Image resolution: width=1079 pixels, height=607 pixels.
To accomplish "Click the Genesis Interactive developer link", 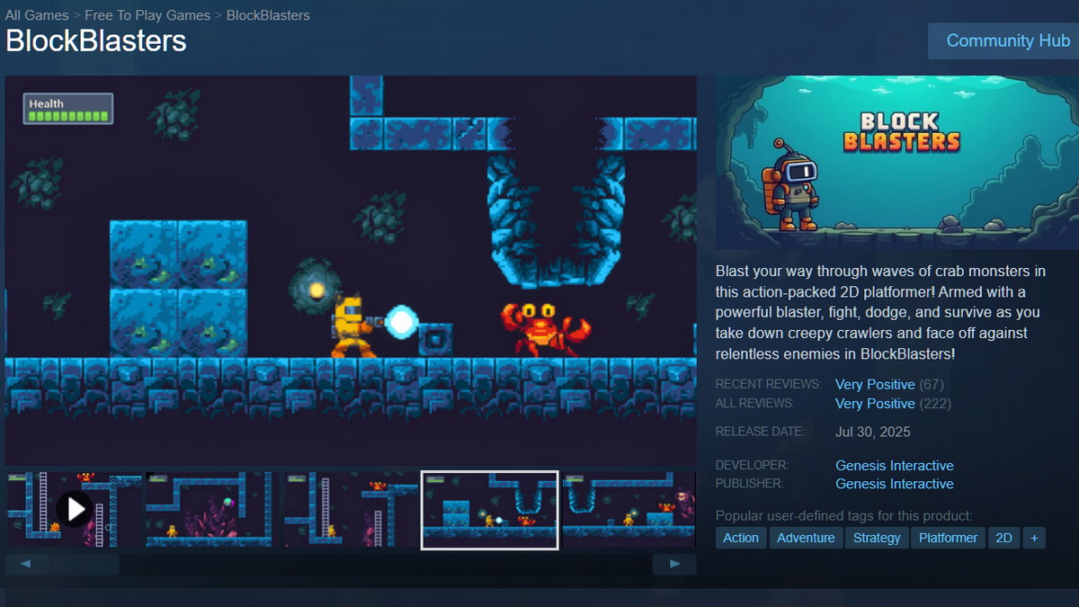I will tap(894, 465).
